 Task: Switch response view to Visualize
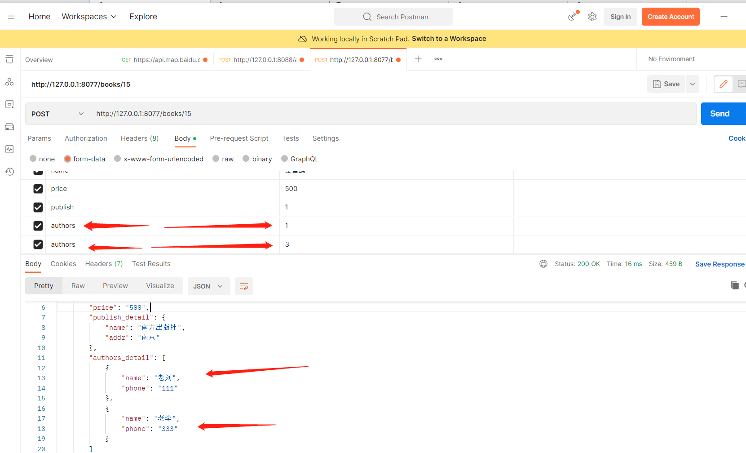point(160,286)
